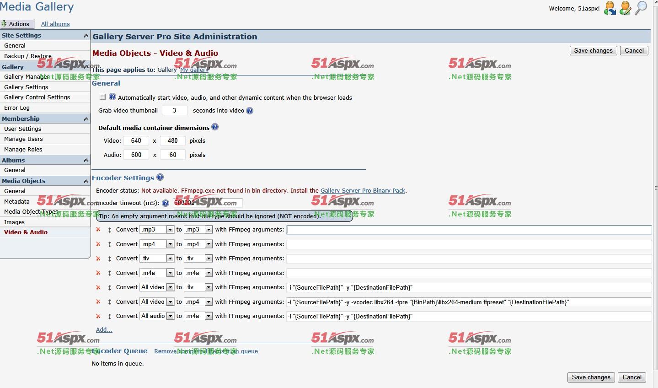Open the Actions menu
Viewport: 658px width, 388px height.
(16, 24)
